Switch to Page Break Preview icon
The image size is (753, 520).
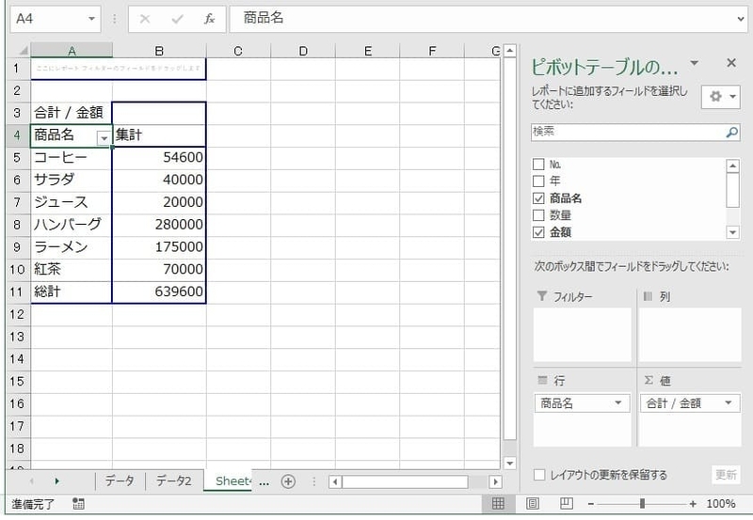567,503
